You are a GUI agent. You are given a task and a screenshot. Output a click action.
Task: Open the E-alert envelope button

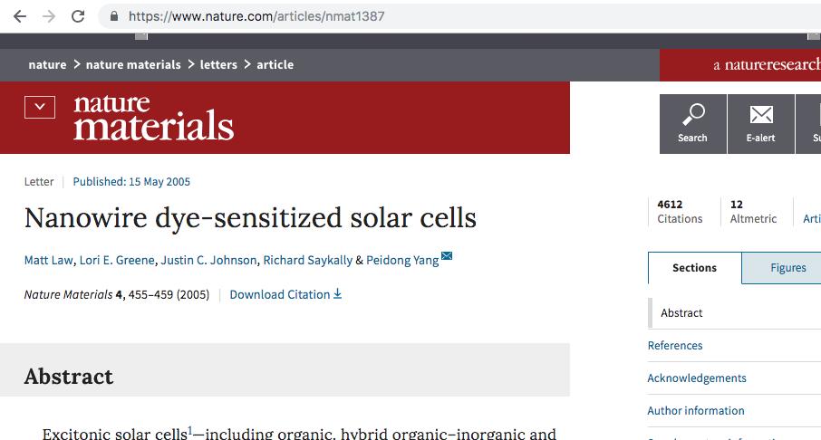click(761, 123)
